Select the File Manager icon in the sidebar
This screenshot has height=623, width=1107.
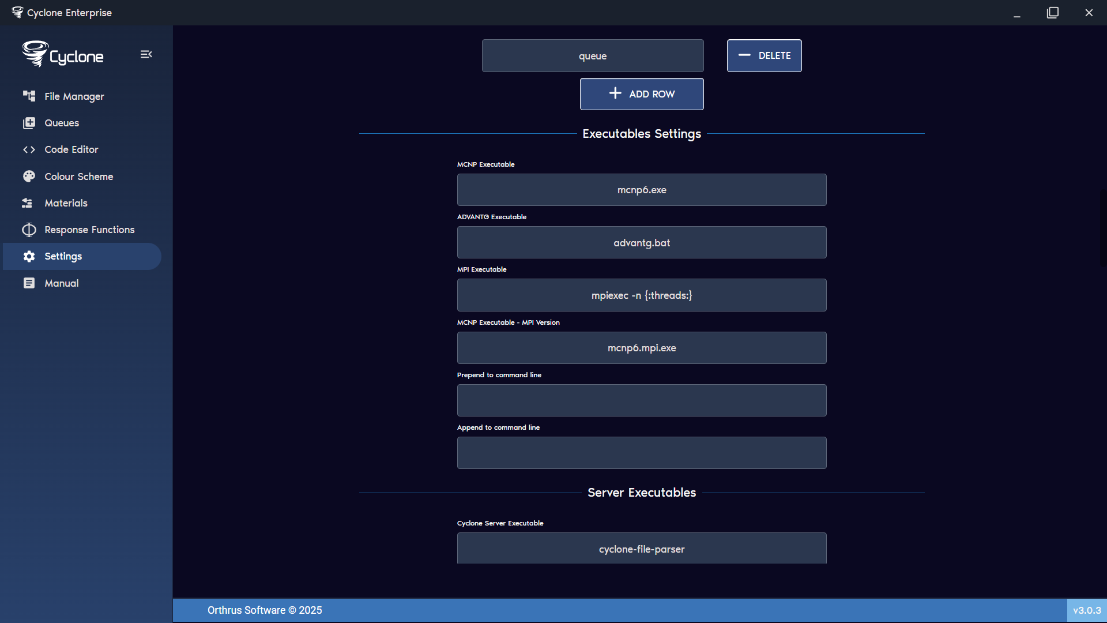(29, 96)
